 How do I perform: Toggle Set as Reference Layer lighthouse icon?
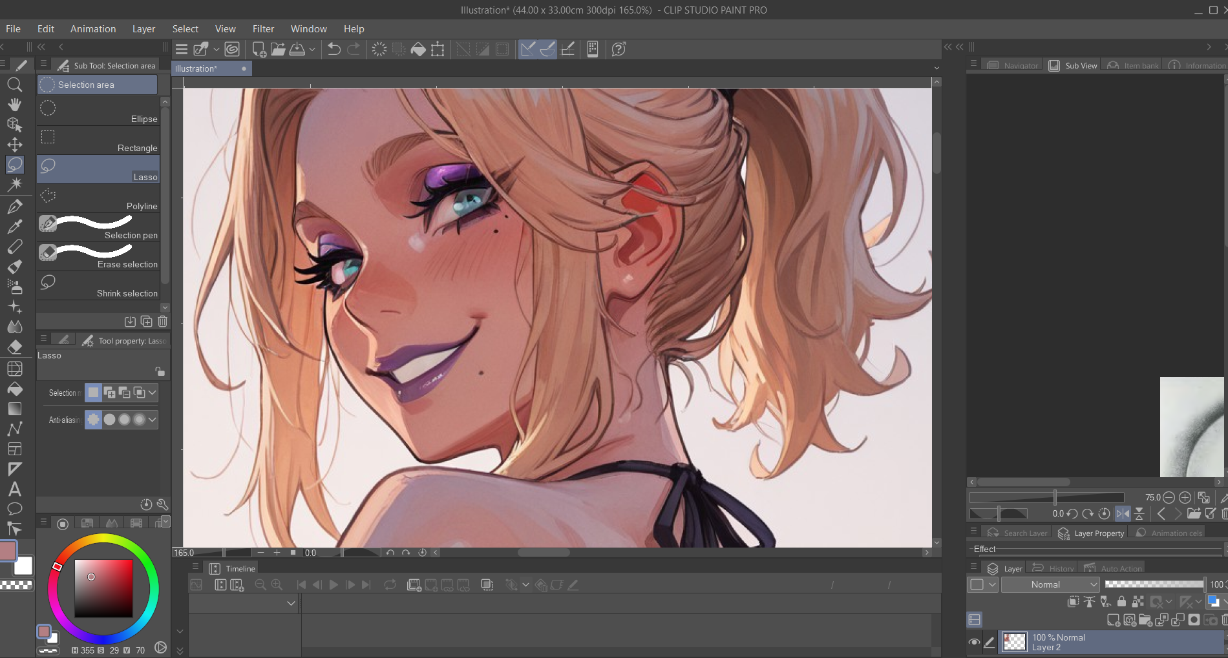(x=1090, y=602)
